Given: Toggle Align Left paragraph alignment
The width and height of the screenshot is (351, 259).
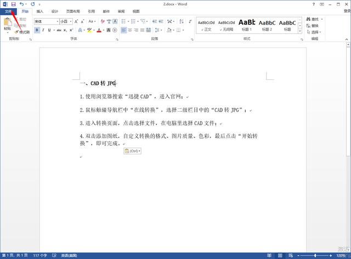Looking at the screenshot, I should point(123,30).
